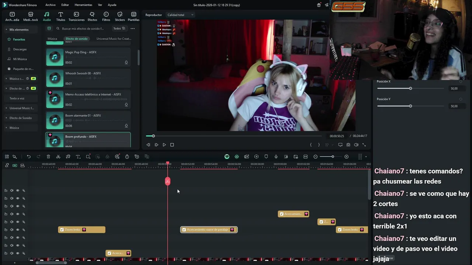472x265 pixels.
Task: Expand the Música c... AI section
Action: point(6,78)
